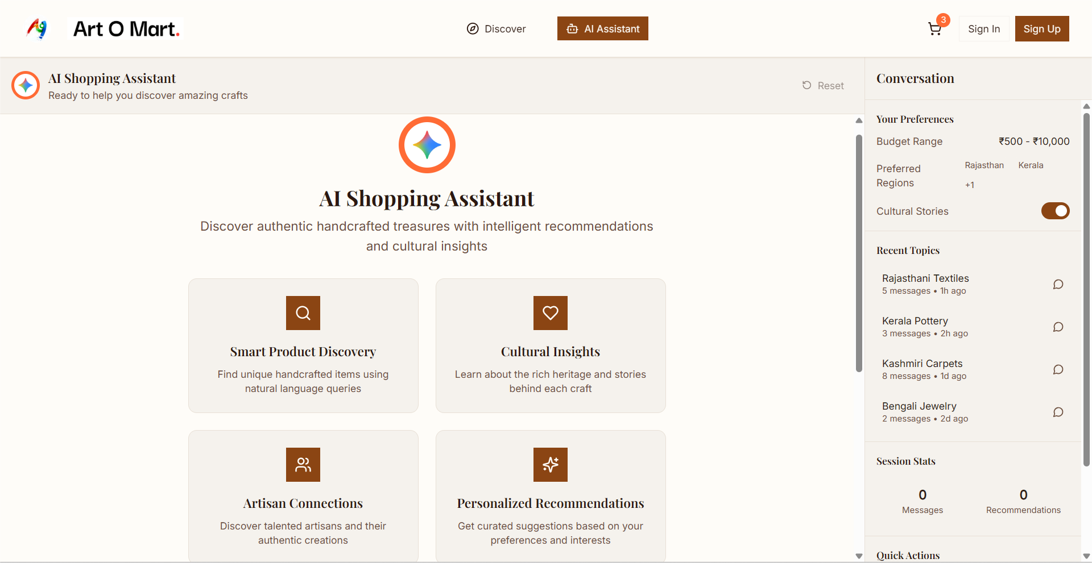Open chat icon for Rajasthani Textiles

1058,284
